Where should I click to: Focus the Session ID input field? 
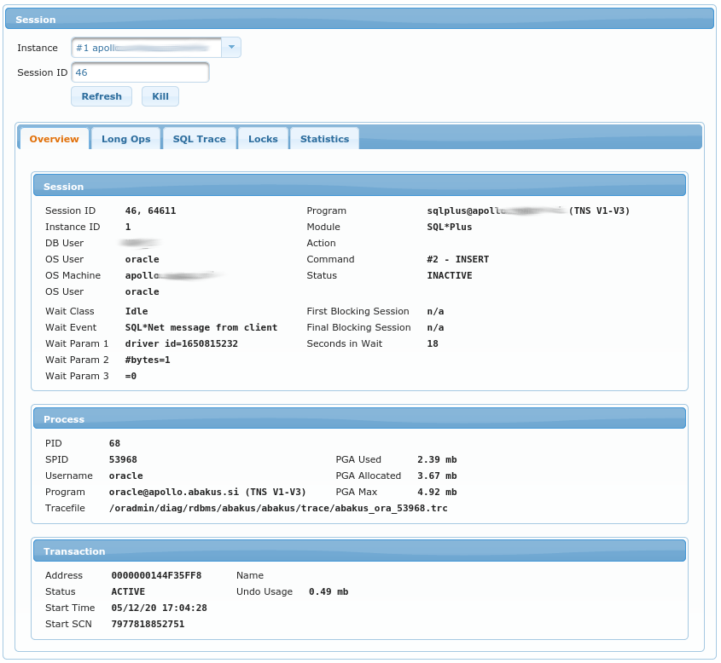140,72
